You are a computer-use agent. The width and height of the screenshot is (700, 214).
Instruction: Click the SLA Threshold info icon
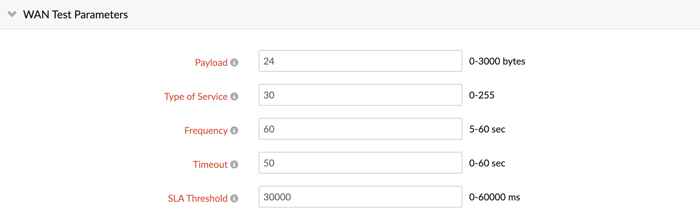click(x=235, y=198)
